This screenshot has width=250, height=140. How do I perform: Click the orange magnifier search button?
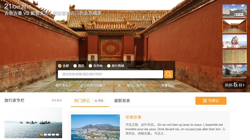coord(168,74)
